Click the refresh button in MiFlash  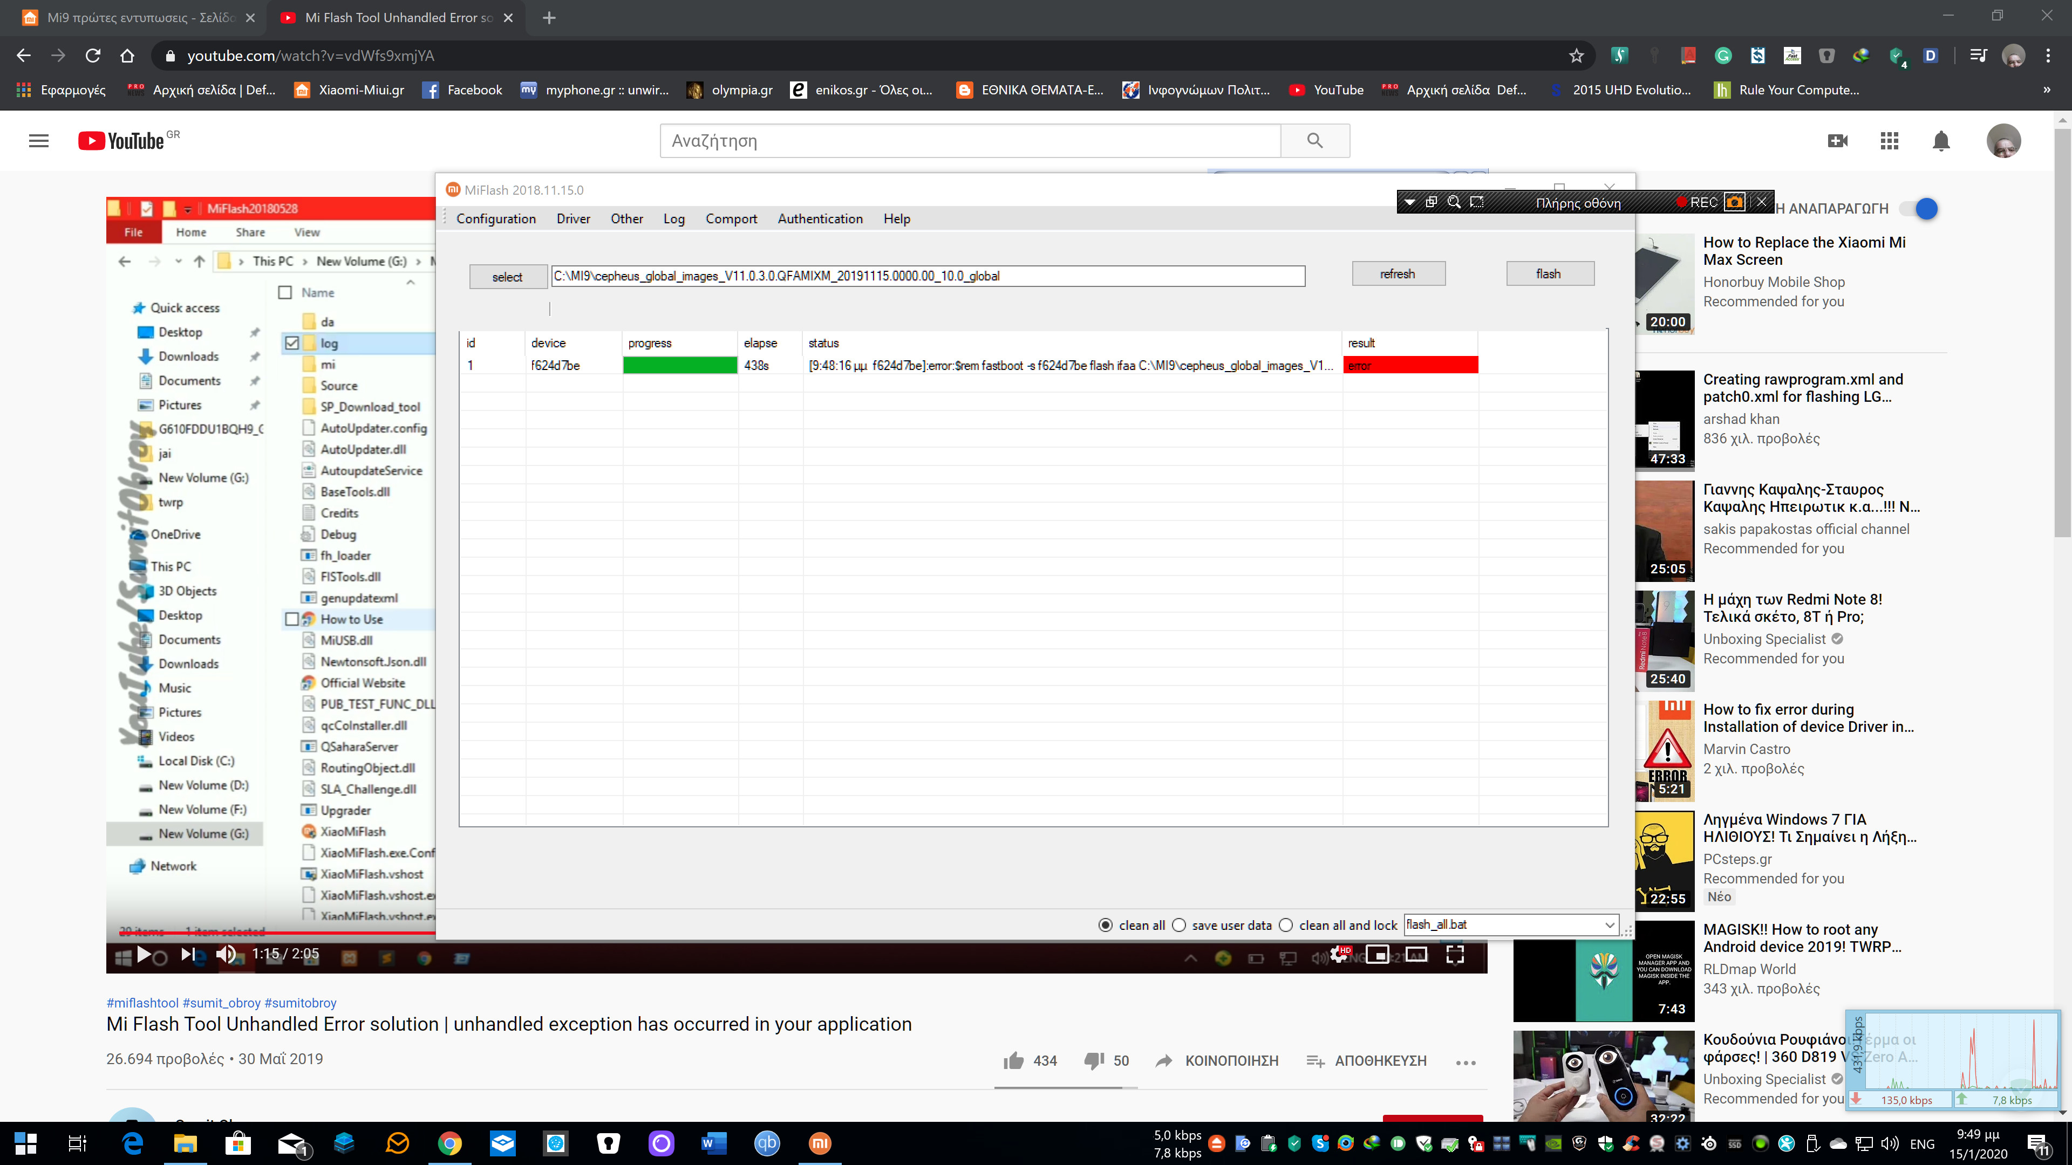click(x=1398, y=274)
